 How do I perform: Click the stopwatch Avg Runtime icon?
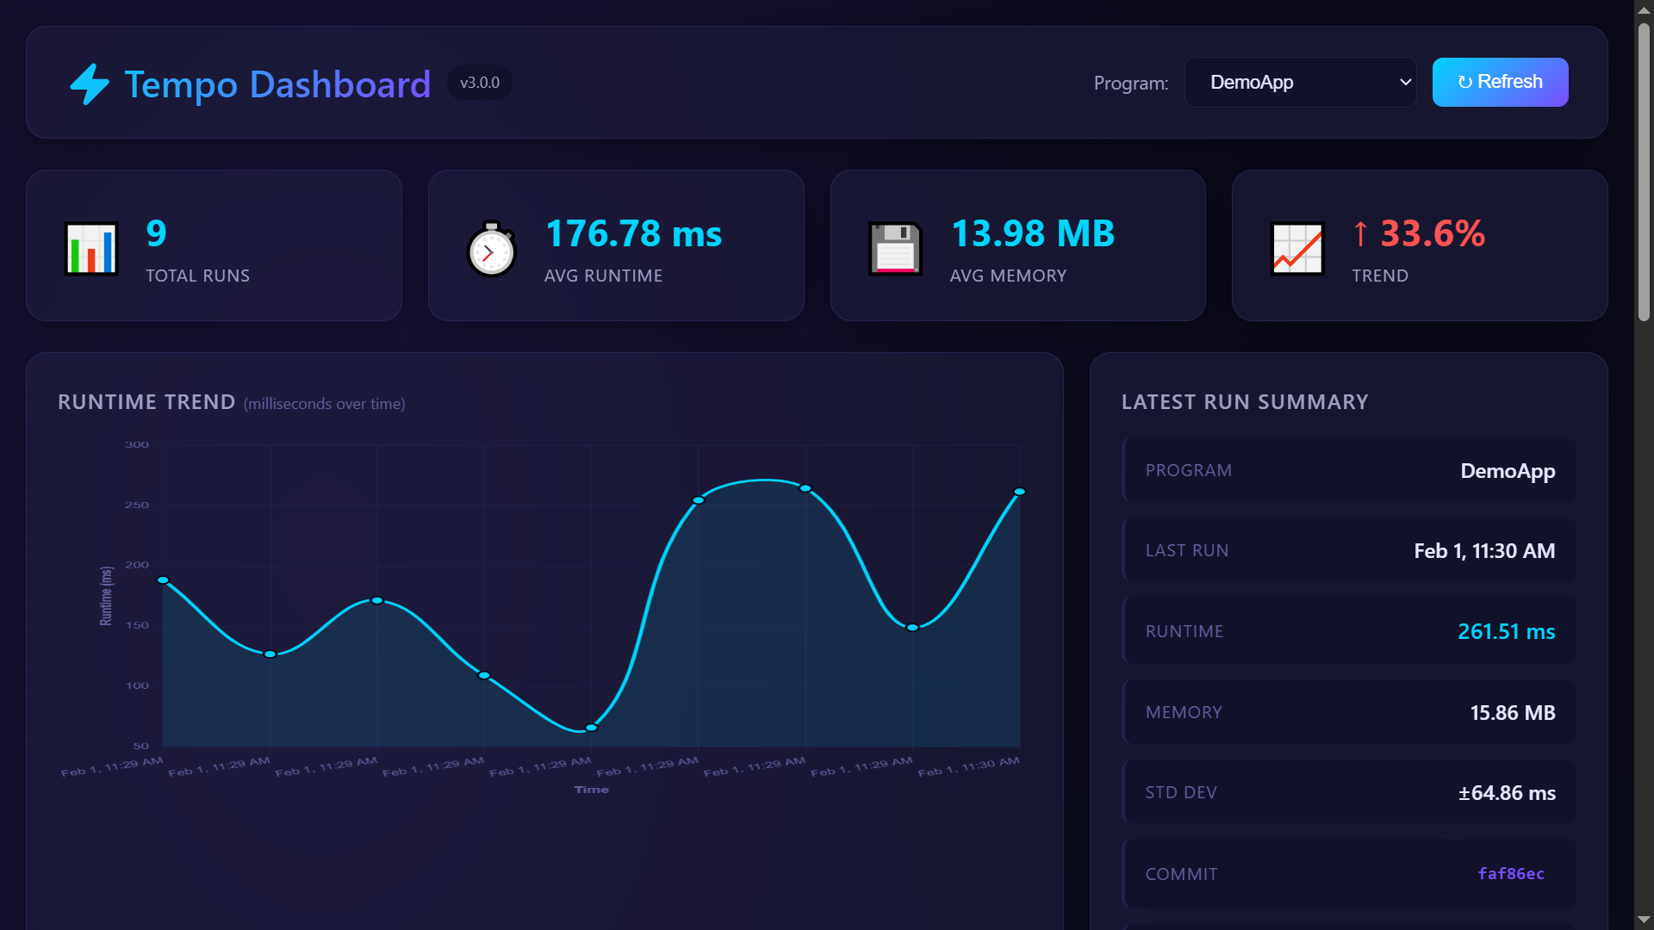tap(491, 250)
